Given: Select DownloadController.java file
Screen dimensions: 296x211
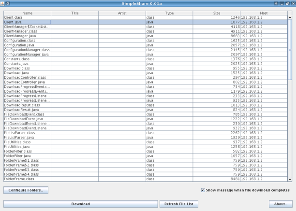Looking at the screenshot, I should click(x=24, y=82).
